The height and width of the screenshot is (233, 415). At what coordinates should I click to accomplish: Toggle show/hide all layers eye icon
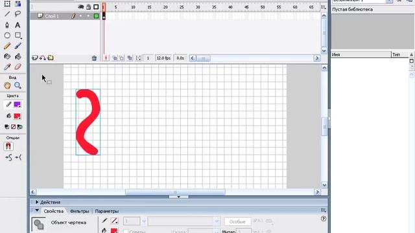(x=81, y=7)
